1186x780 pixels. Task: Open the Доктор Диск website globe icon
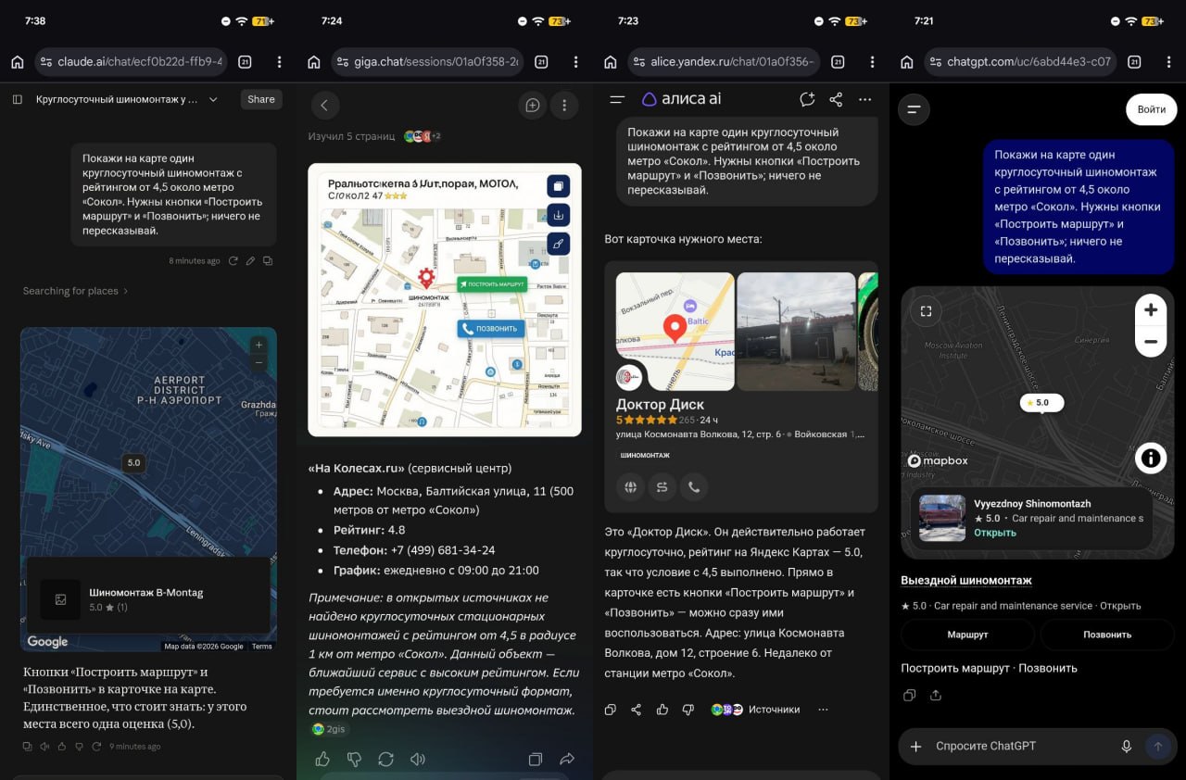pos(631,486)
